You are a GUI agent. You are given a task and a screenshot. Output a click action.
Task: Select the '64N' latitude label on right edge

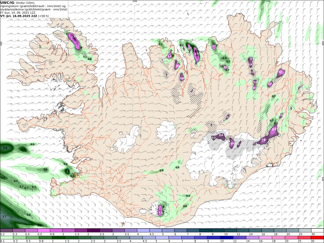point(323,178)
